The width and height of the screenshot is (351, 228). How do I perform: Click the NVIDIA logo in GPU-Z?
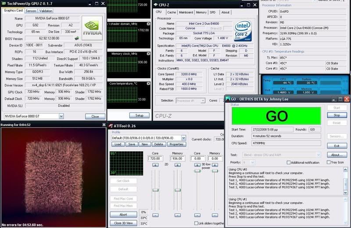click(x=92, y=28)
